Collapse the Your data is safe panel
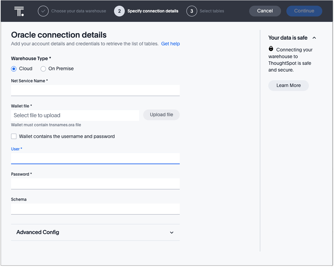334x268 pixels. coord(314,38)
